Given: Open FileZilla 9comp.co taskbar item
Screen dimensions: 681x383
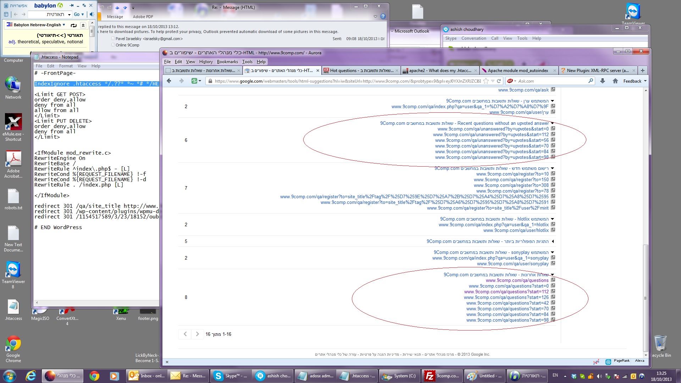Looking at the screenshot, I should coord(442,376).
